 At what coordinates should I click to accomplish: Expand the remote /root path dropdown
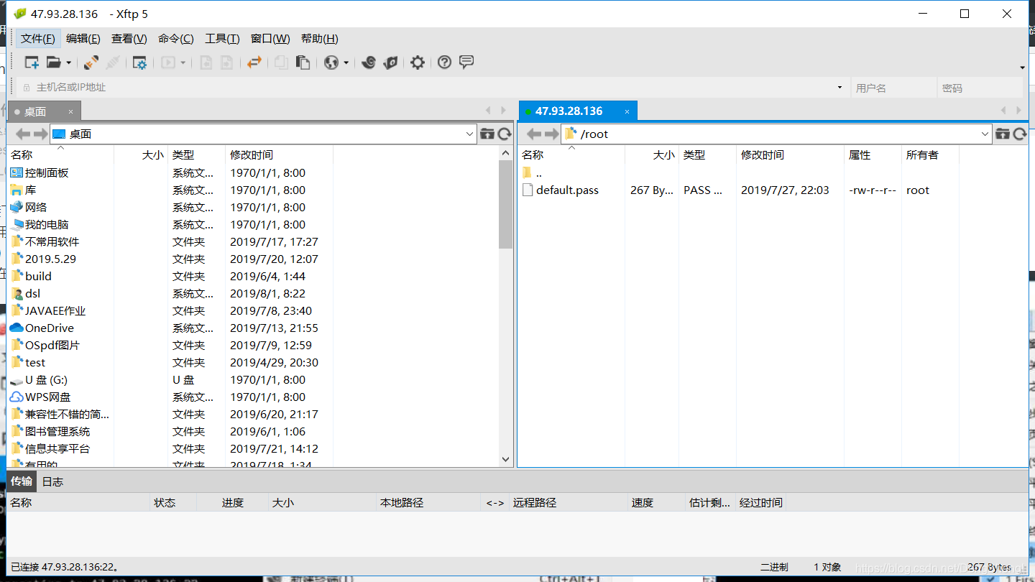[985, 134]
